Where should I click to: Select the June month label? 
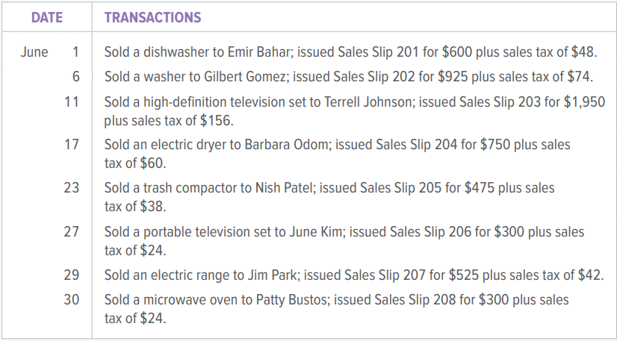(x=34, y=53)
